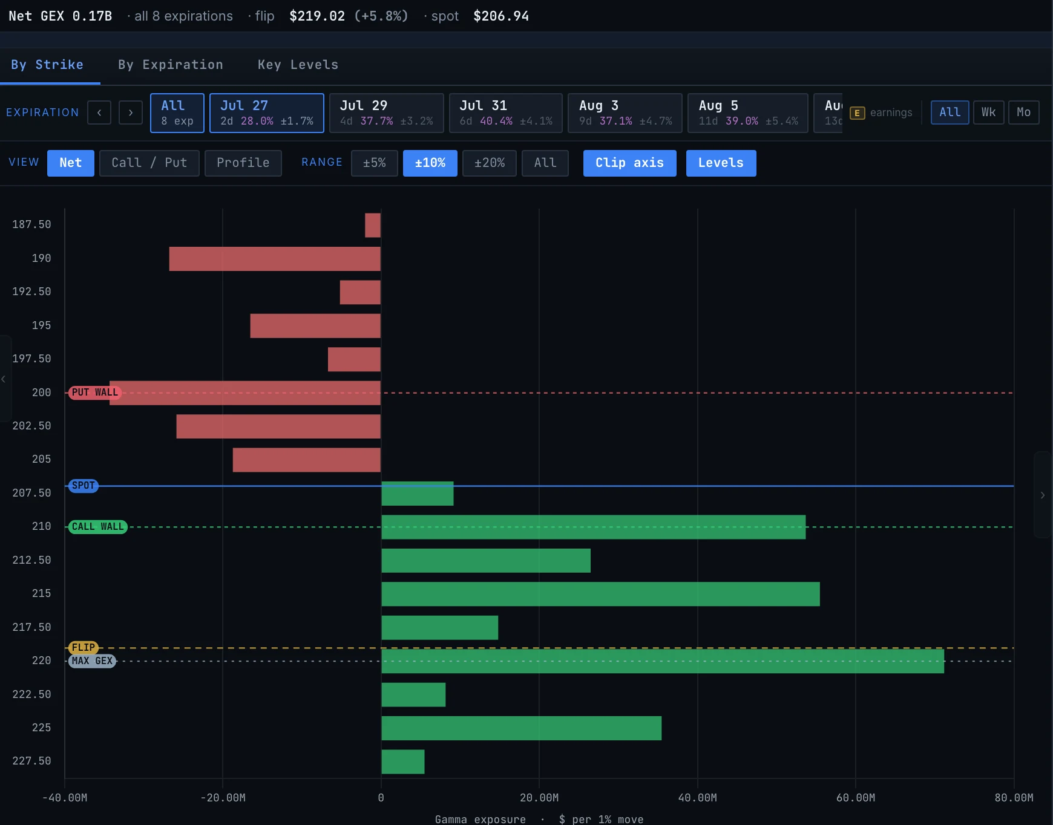This screenshot has width=1053, height=825.
Task: Click the 80.00M axis label
Action: click(1014, 798)
